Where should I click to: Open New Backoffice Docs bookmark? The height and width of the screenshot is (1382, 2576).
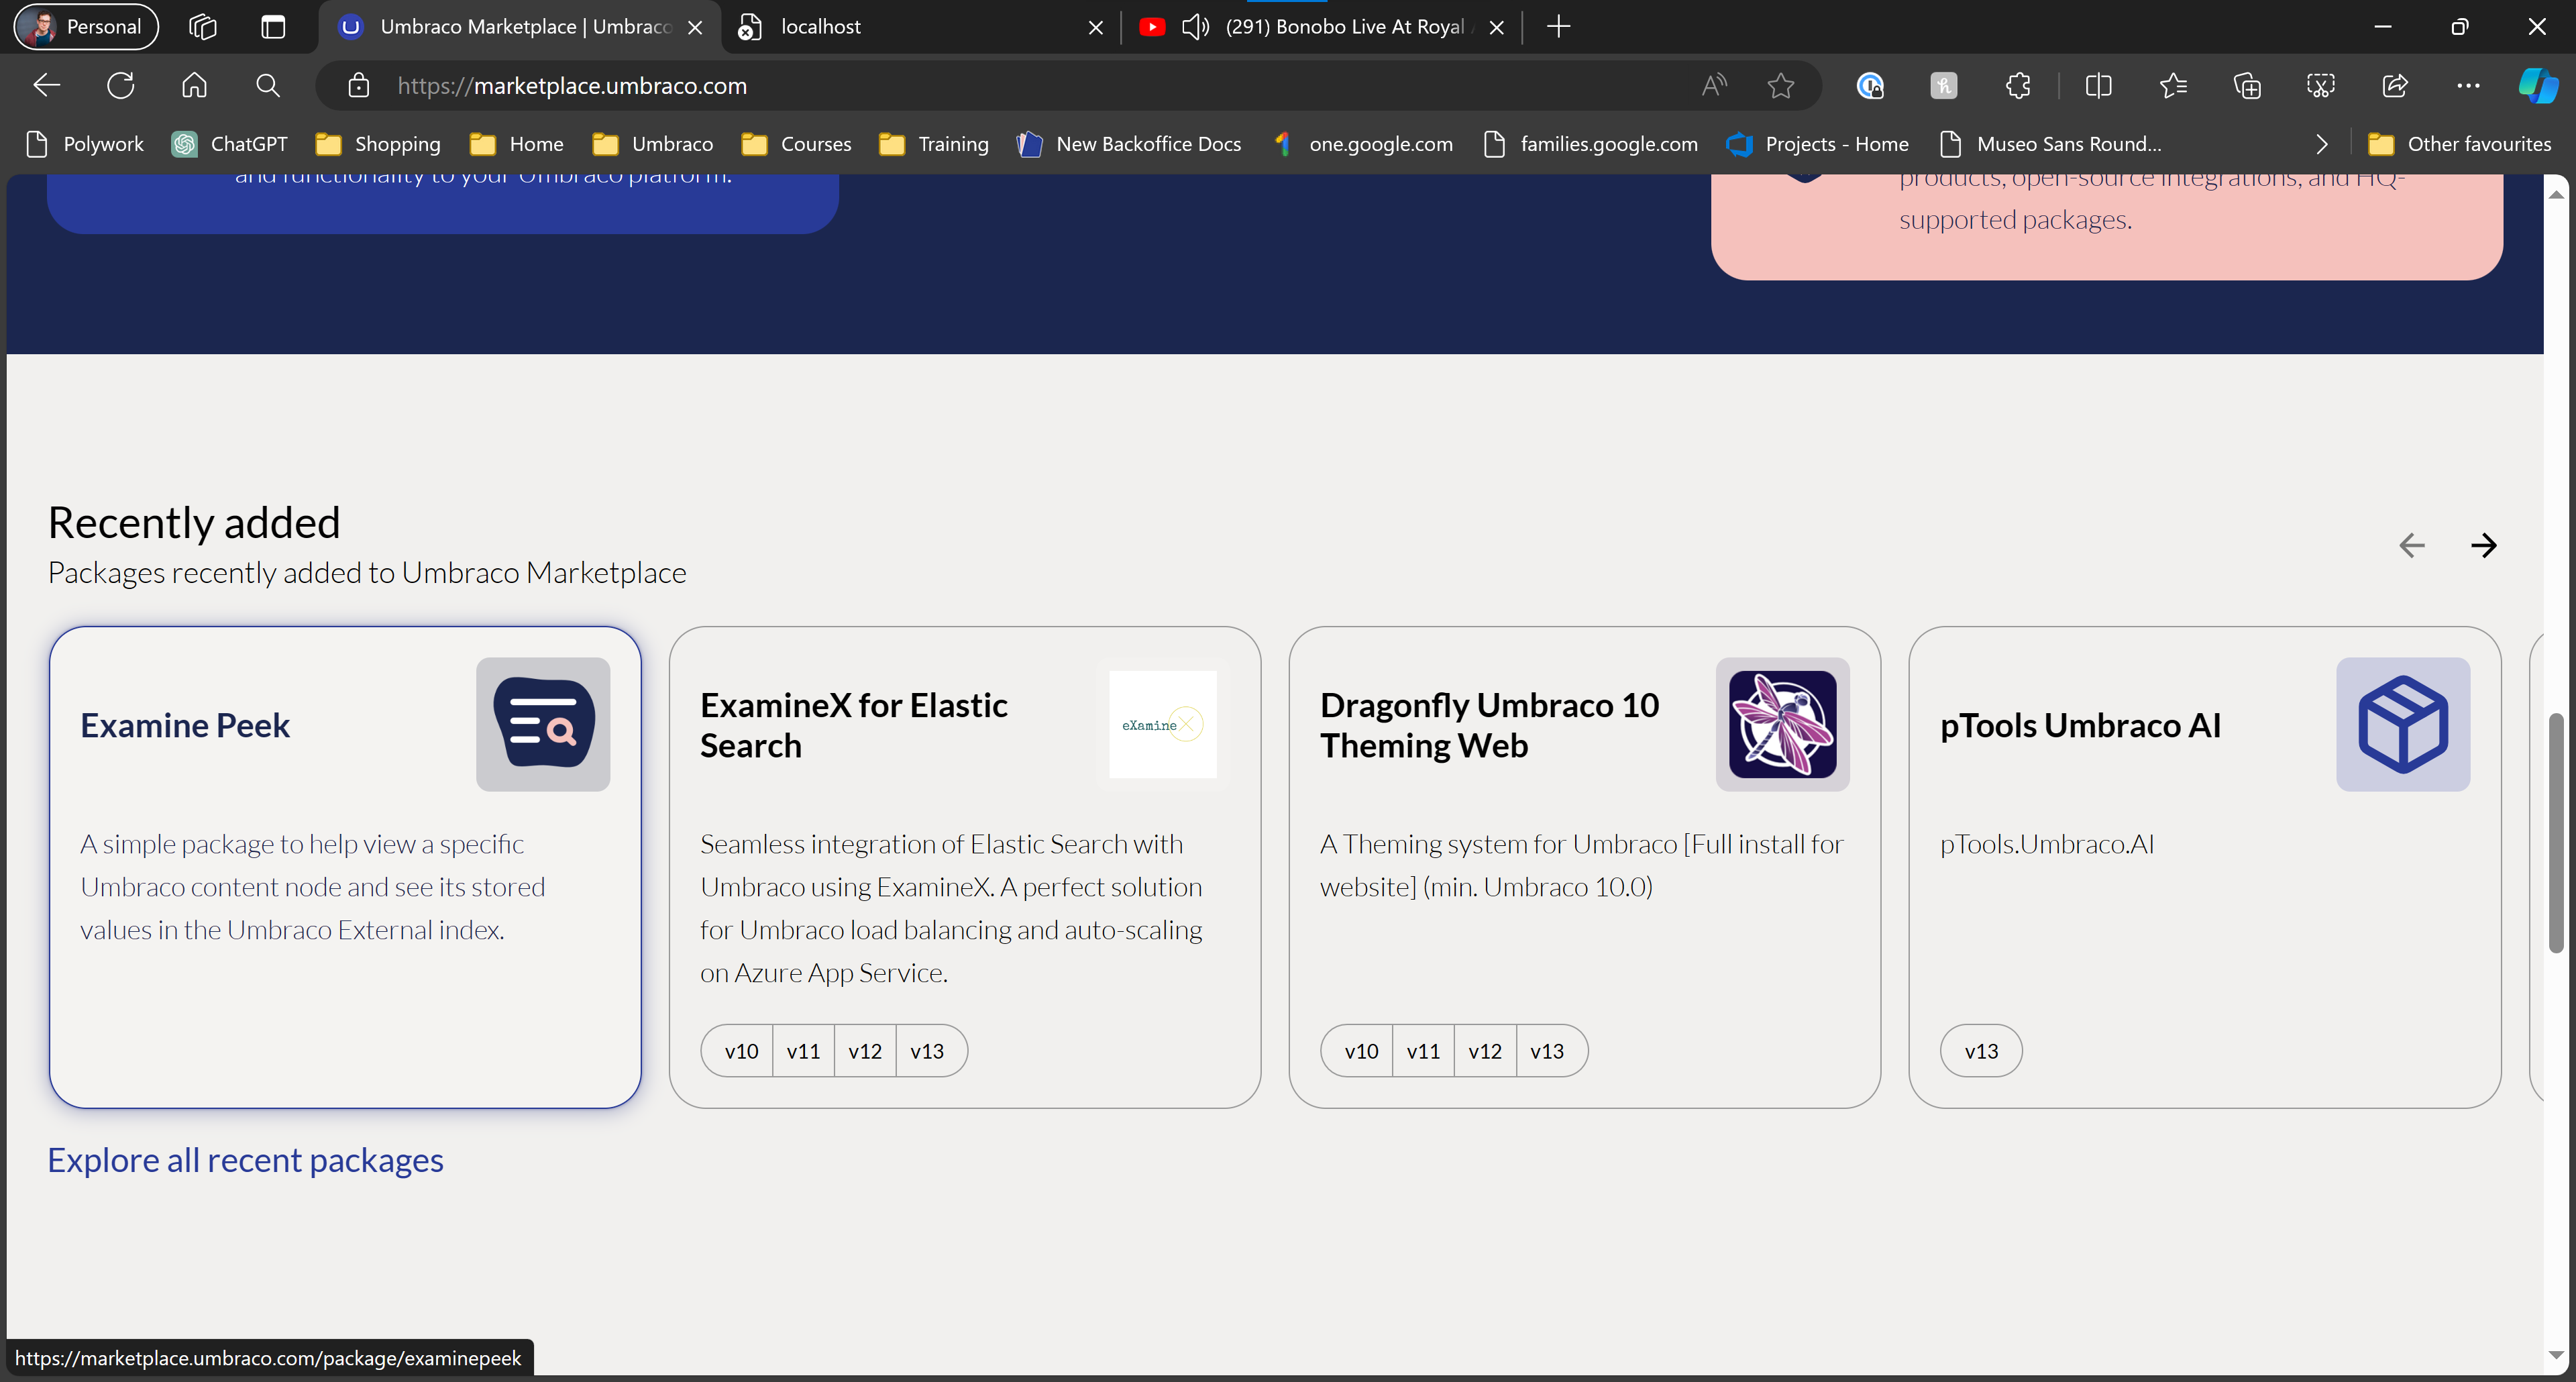click(1129, 144)
